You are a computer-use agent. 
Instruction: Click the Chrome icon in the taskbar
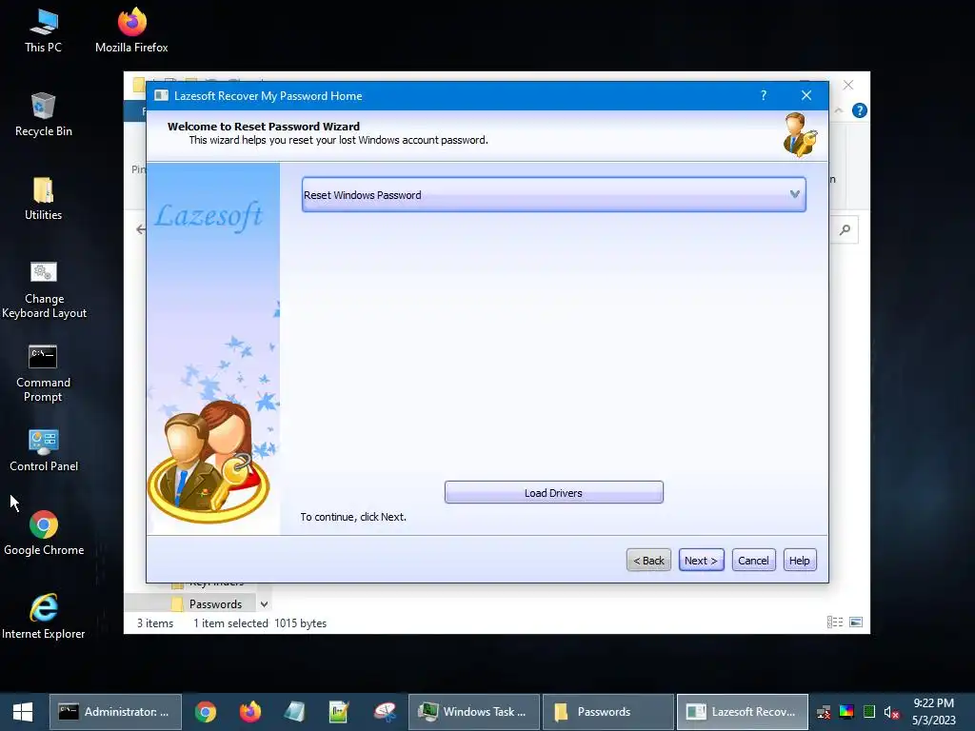click(x=206, y=712)
